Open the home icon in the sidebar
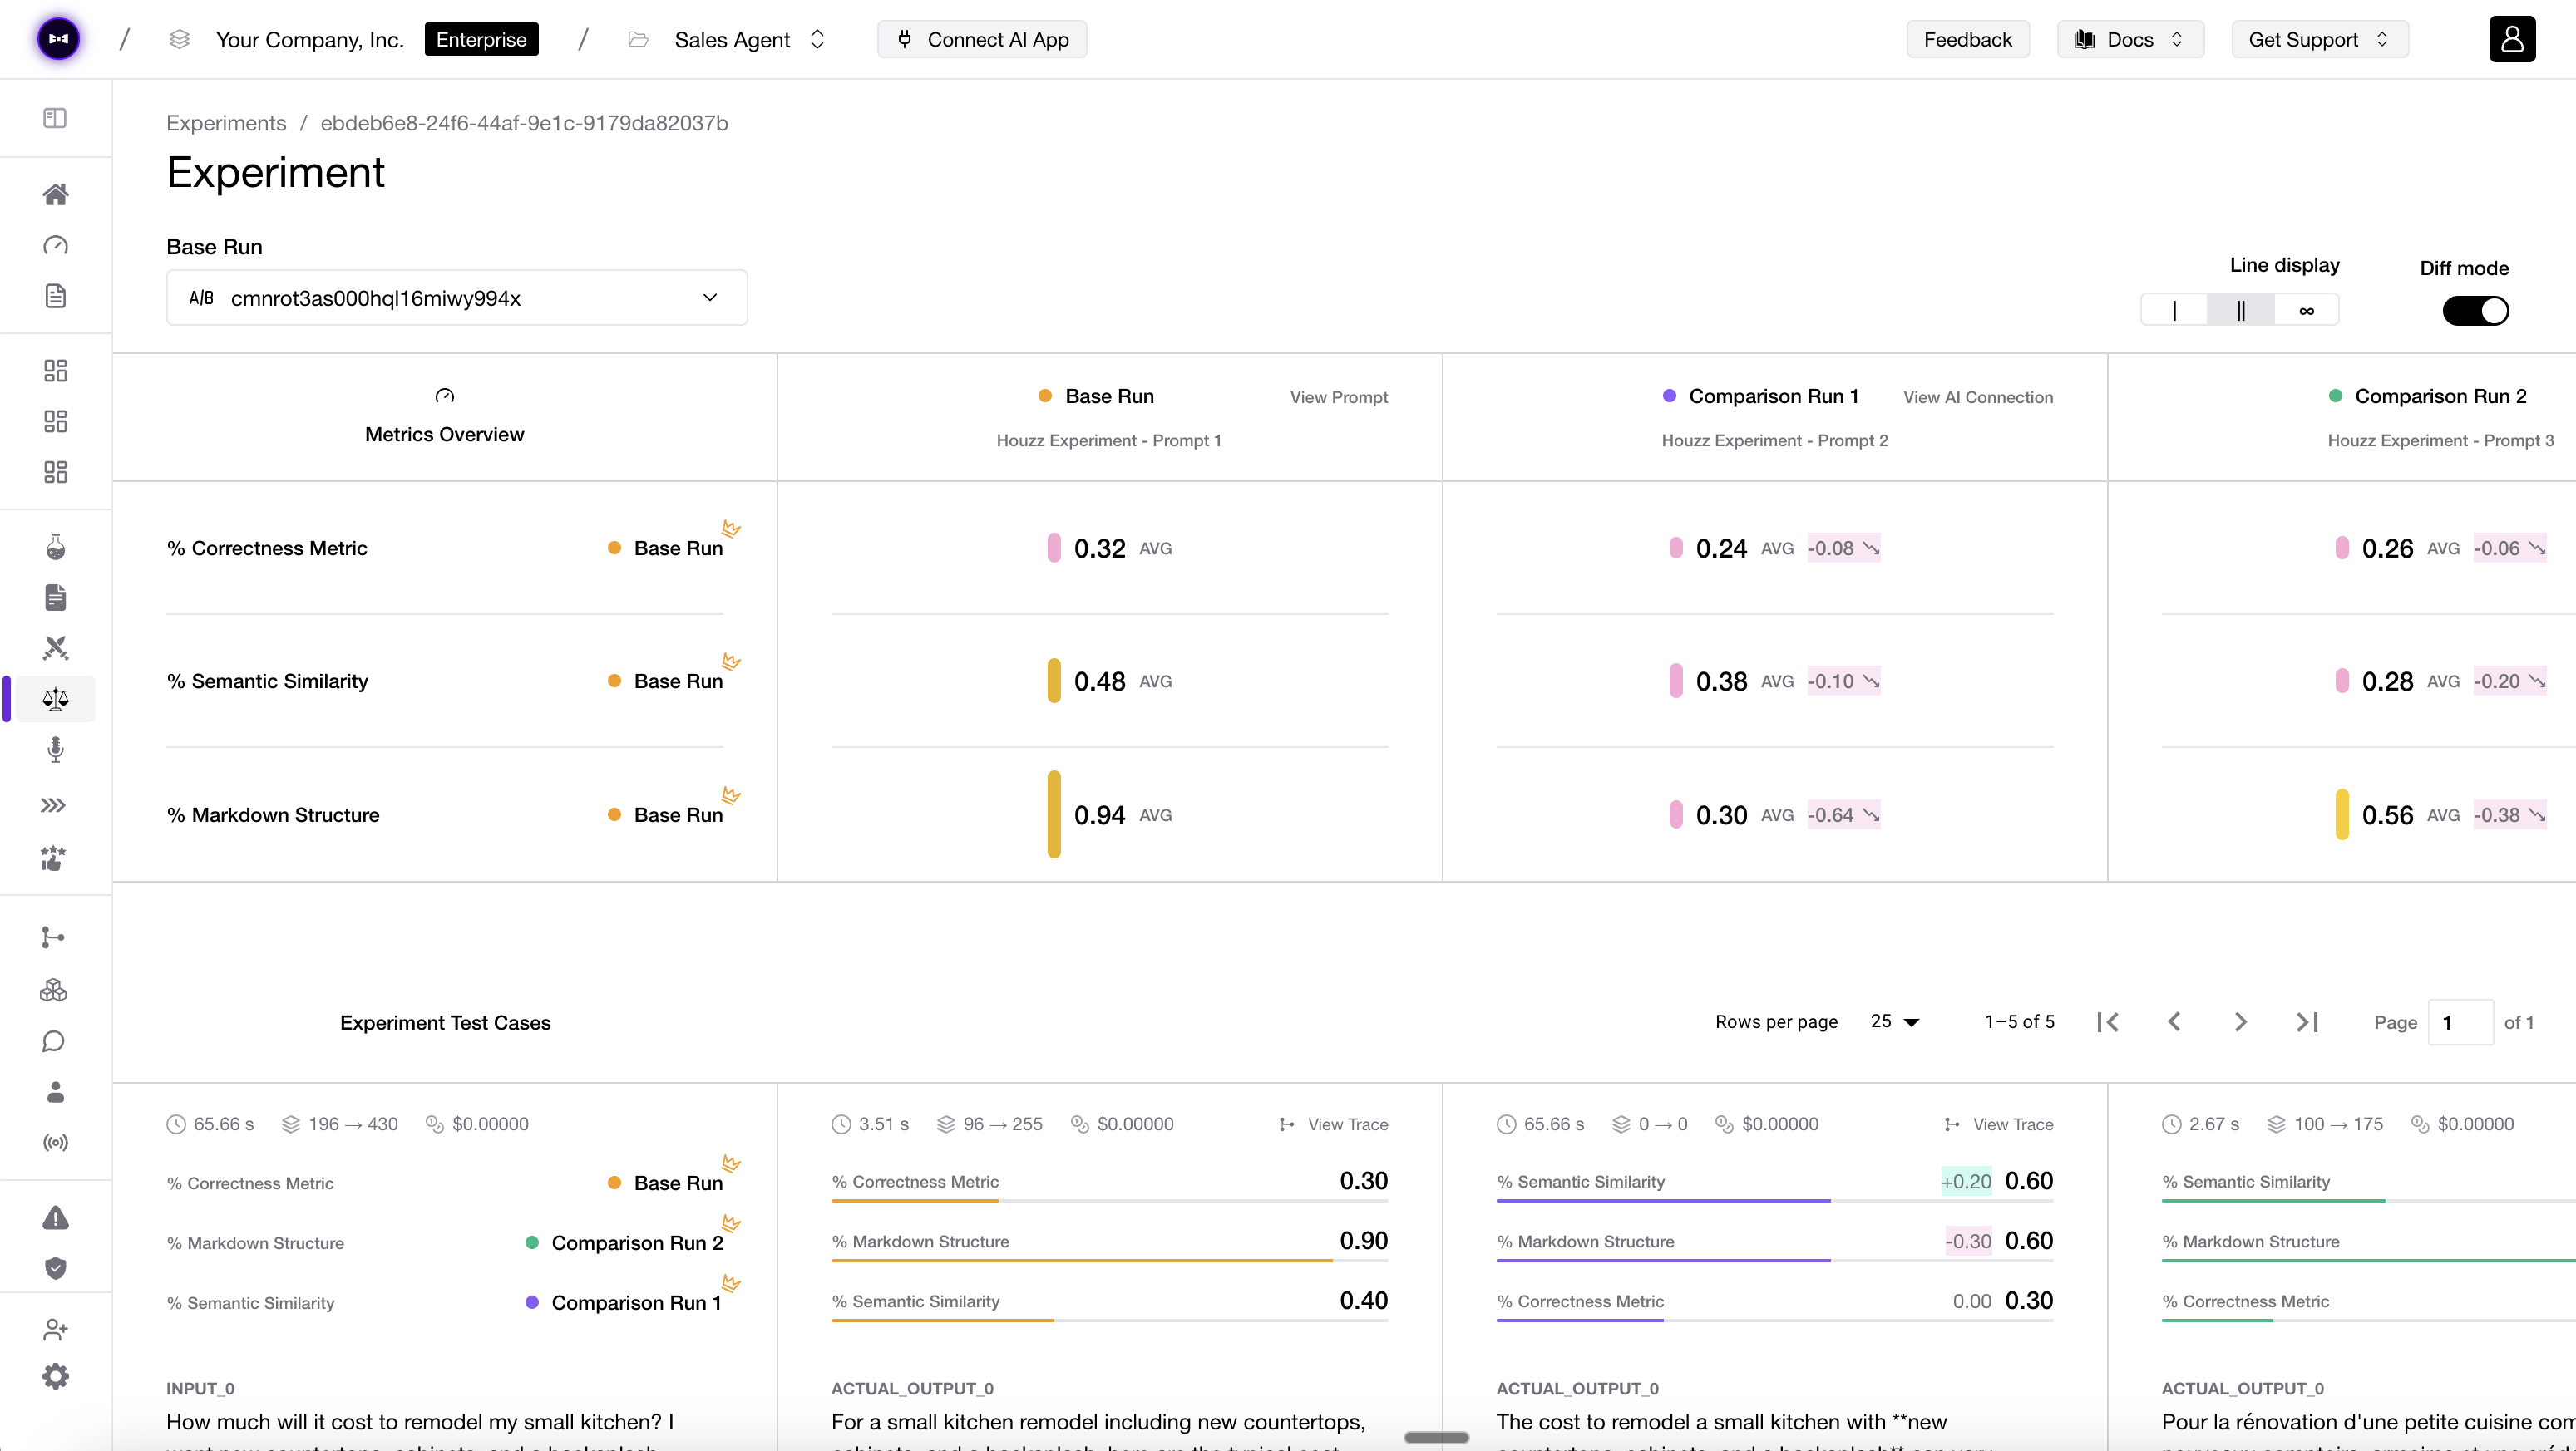The height and width of the screenshot is (1451, 2576). tap(55, 193)
